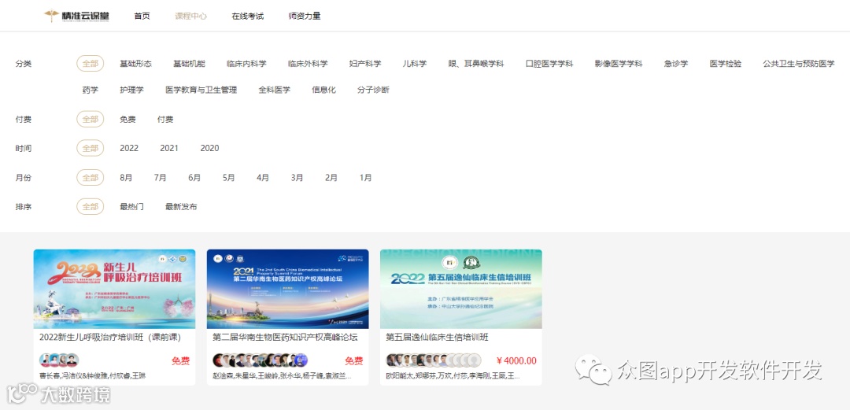Click lecturer names 曹长春,冯浩仪&钟俊雅

point(92,376)
